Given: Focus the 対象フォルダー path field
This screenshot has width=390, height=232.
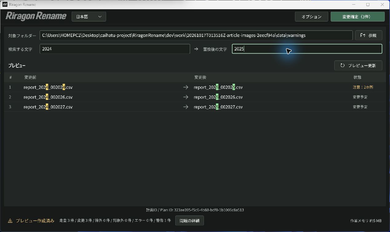Looking at the screenshot, I should point(196,35).
